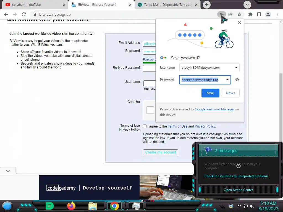
Task: Expand the Password dropdown in popup
Action: point(227,80)
